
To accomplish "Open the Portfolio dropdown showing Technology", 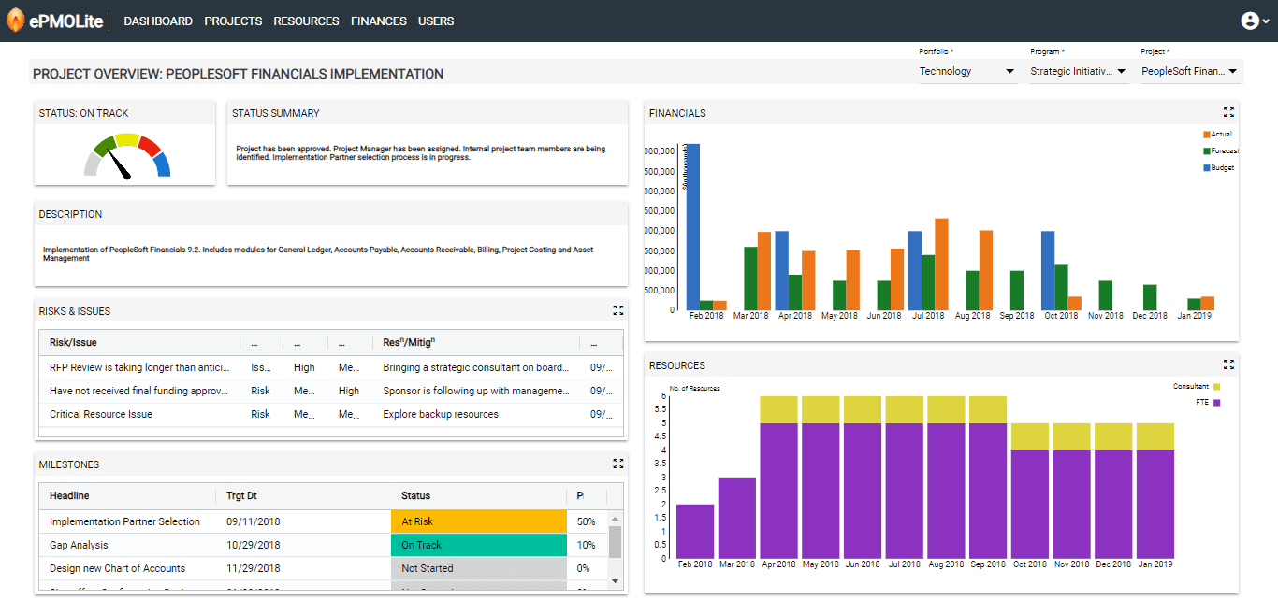I will point(967,72).
